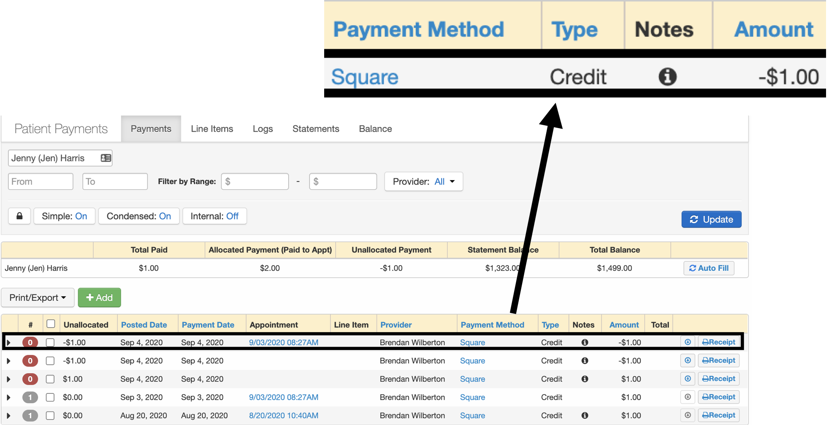Click download icon in 9/03/2020 -$1.00 row
Image resolution: width=829 pixels, height=425 pixels.
coord(688,342)
